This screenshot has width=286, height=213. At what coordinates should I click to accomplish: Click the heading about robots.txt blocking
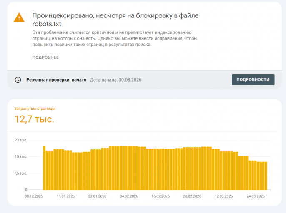[115, 20]
